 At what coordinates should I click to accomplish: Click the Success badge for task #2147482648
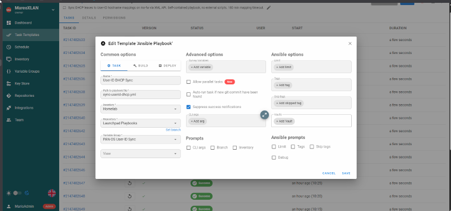click(201, 196)
